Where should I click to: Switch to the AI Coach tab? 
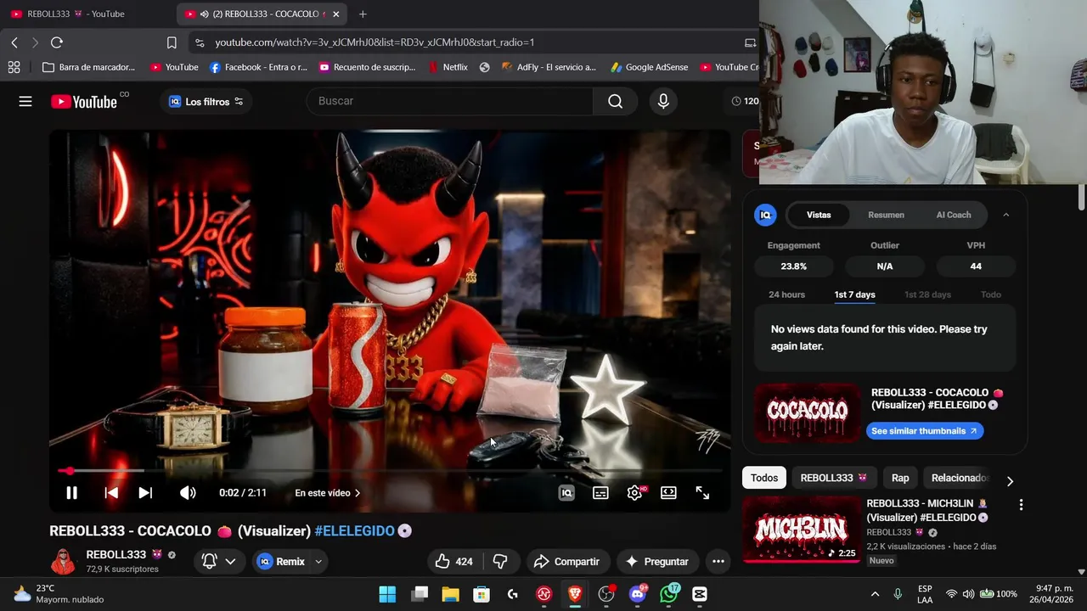[x=954, y=215]
